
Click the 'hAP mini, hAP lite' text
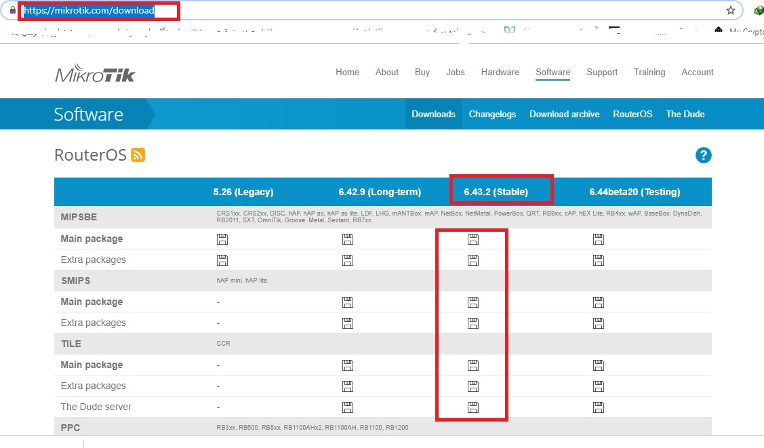241,281
